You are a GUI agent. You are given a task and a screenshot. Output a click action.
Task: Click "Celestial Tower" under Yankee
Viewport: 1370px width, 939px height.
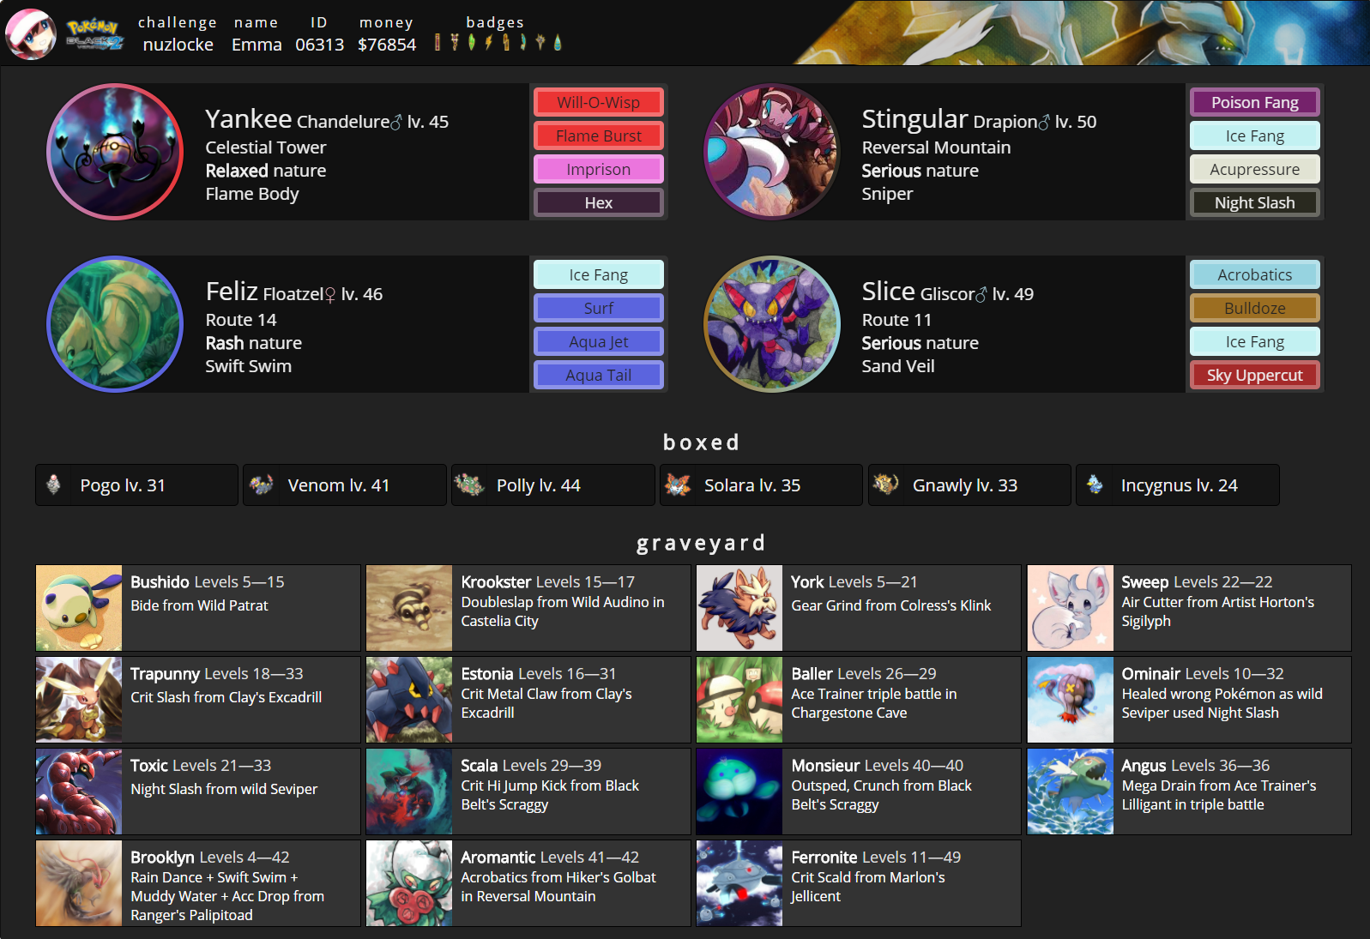[x=266, y=147]
